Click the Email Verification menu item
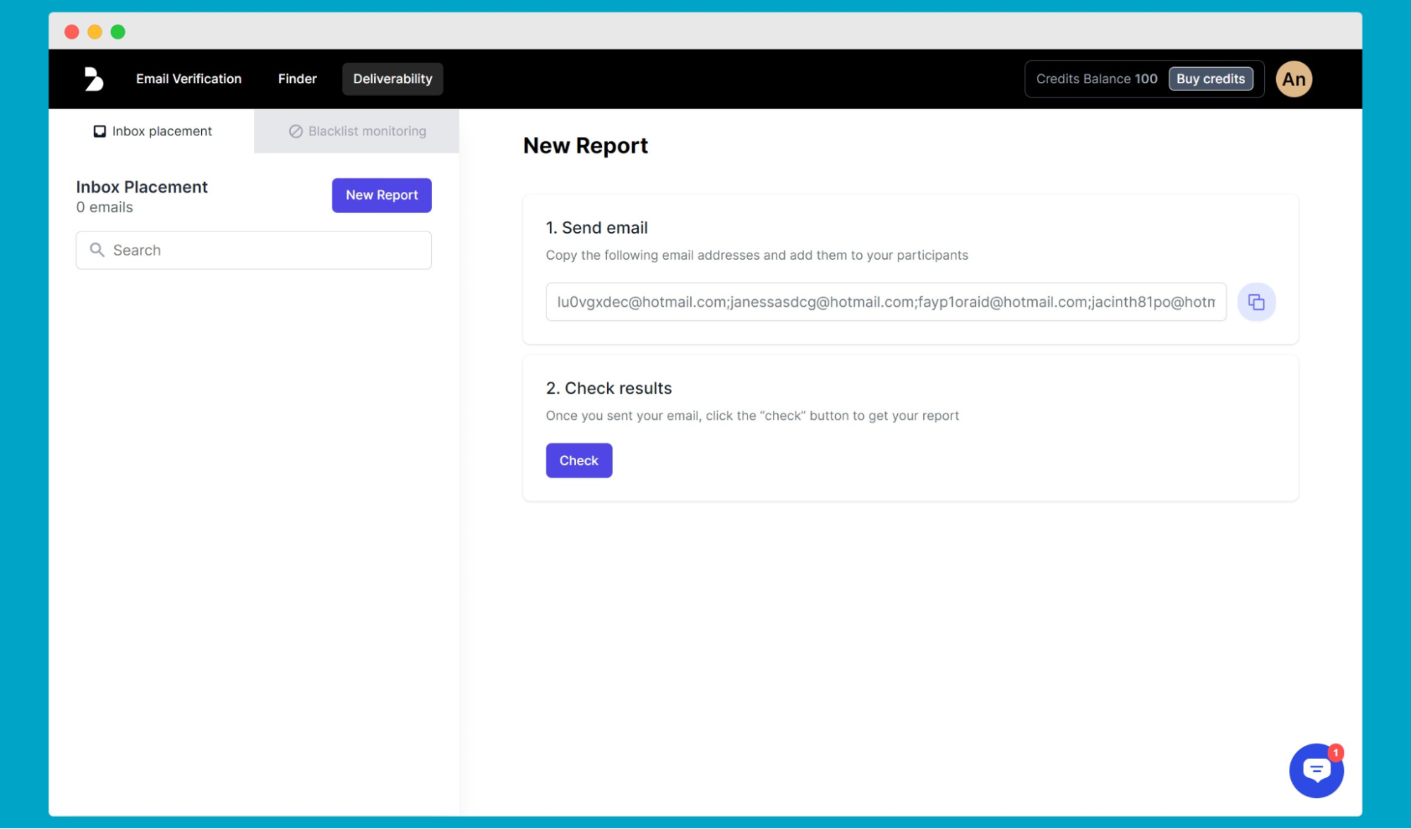Image resolution: width=1411 pixels, height=829 pixels. pos(188,78)
